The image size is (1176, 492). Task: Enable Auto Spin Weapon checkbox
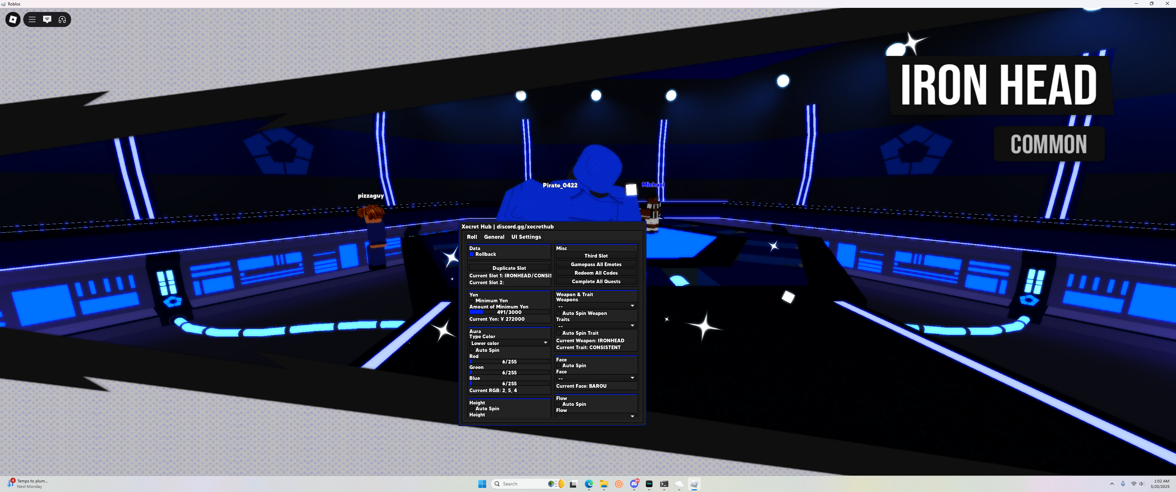pyautogui.click(x=558, y=314)
